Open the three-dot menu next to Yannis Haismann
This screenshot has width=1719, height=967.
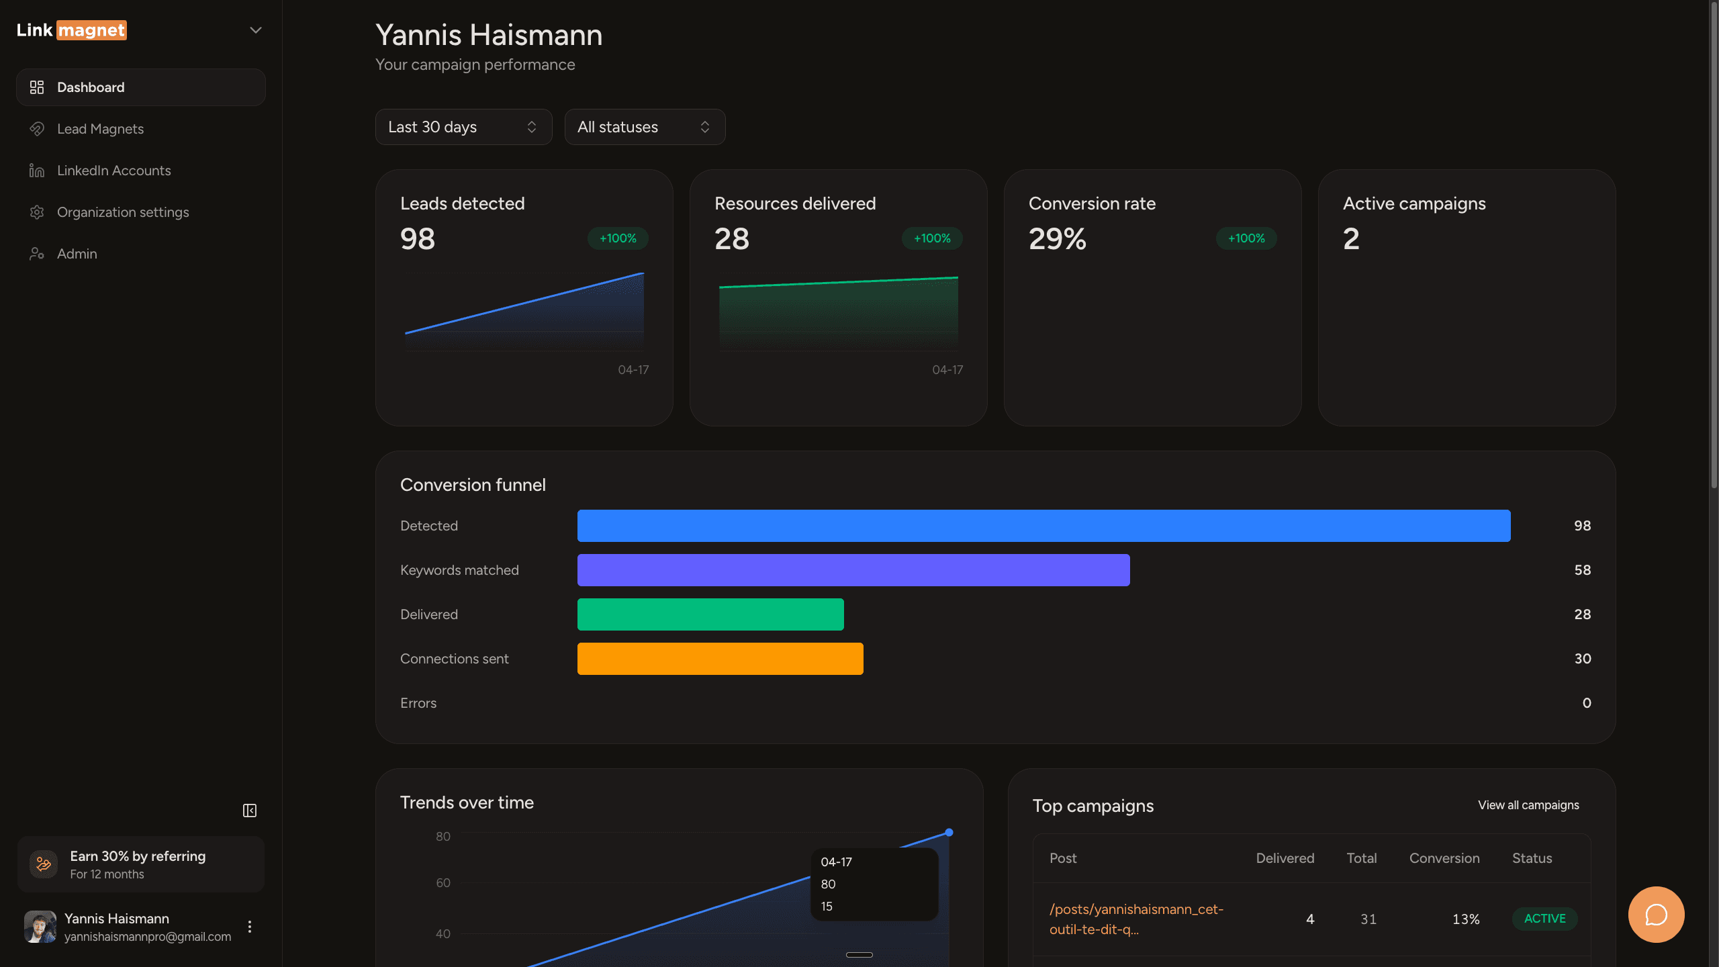[250, 926]
